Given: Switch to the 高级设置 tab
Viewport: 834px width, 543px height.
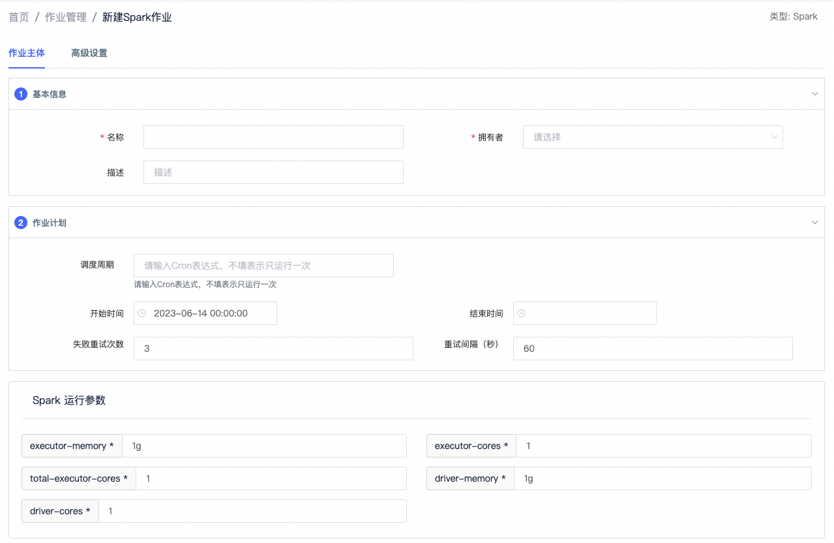Looking at the screenshot, I should click(89, 53).
